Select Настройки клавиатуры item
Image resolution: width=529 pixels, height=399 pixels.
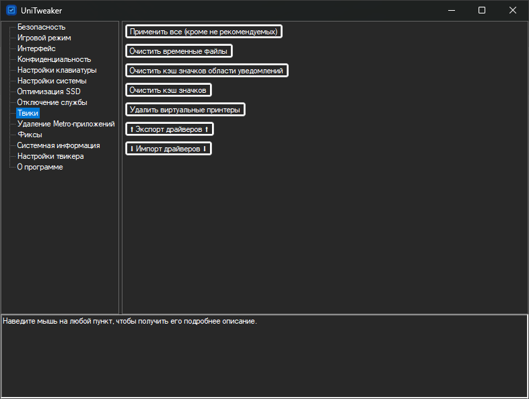point(57,70)
